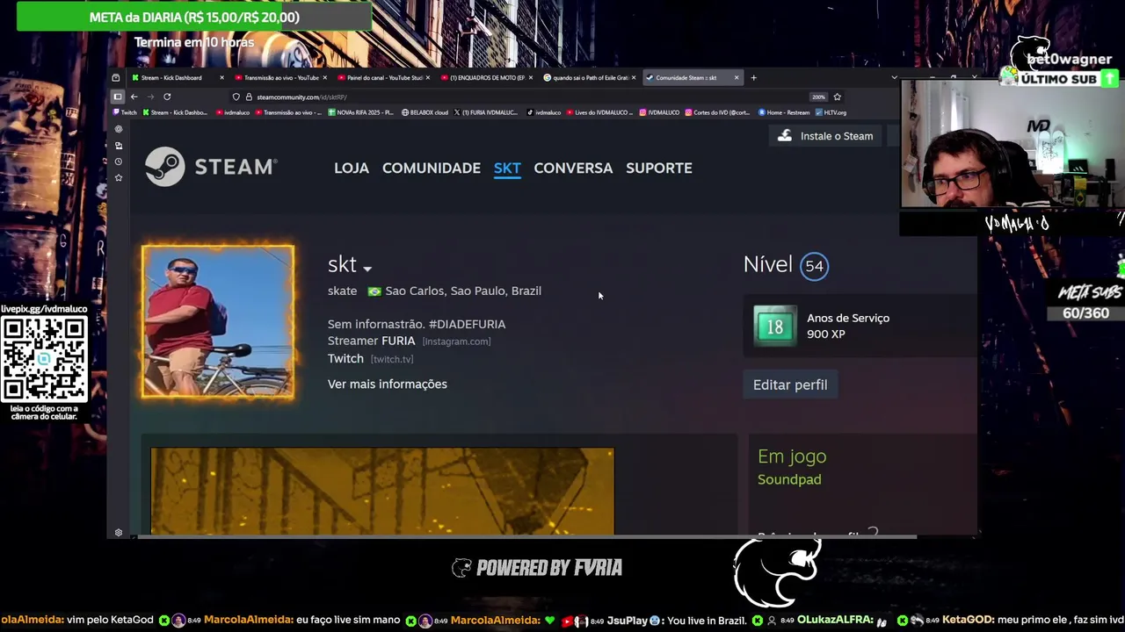Open the BELABOX cloud bookmark
Viewport: 1125px width, 632px height.
pyautogui.click(x=425, y=112)
